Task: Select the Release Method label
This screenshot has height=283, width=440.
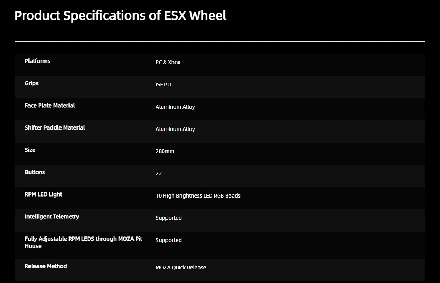Action: pyautogui.click(x=46, y=266)
